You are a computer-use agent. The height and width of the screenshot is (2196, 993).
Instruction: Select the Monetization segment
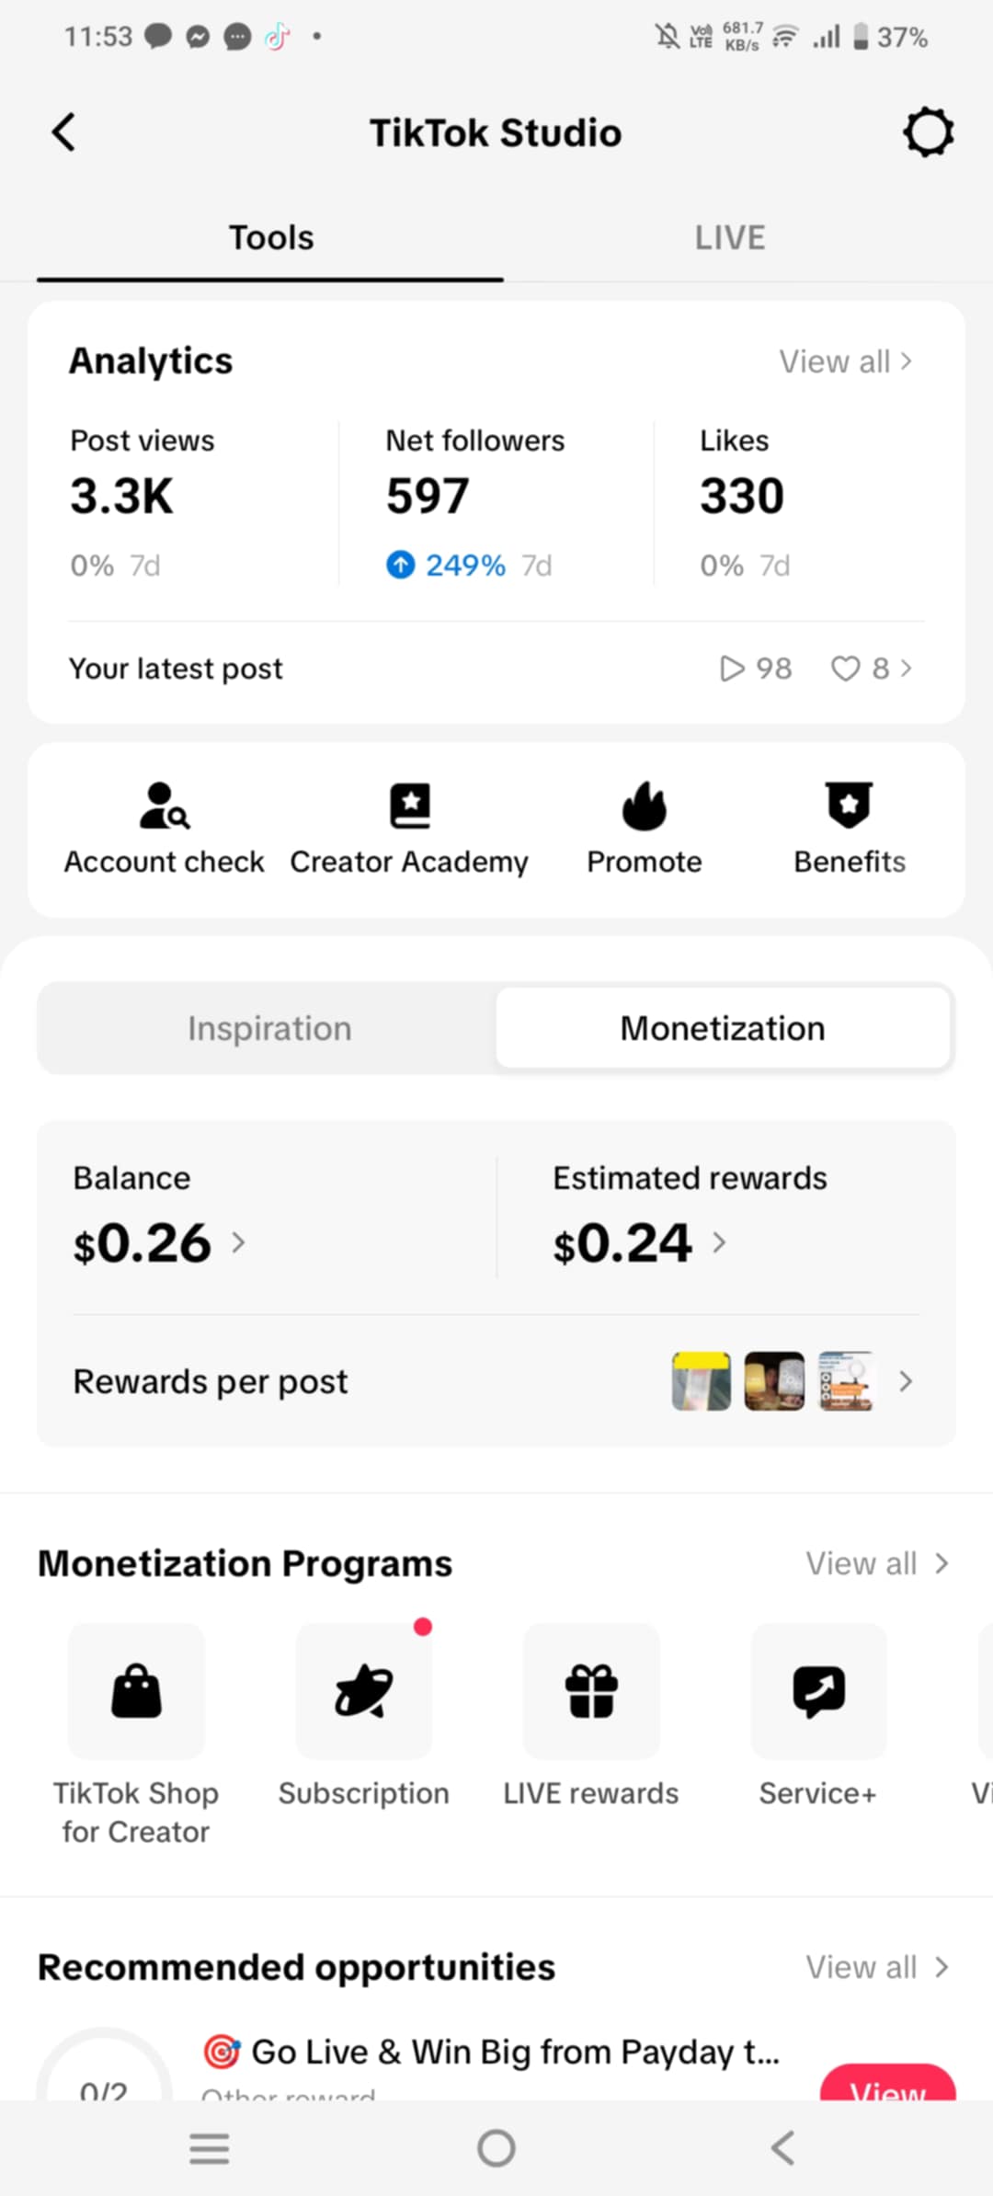(723, 1028)
